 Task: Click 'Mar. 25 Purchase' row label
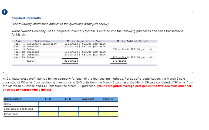pyautogui.click(x=26, y=55)
